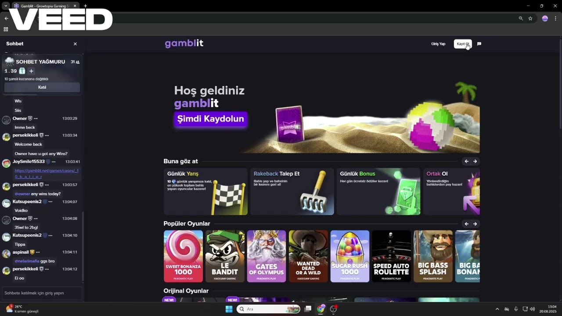This screenshot has height=316, width=562.
Task: Open JoySmile15533's avatar in chat
Action: tap(6, 164)
